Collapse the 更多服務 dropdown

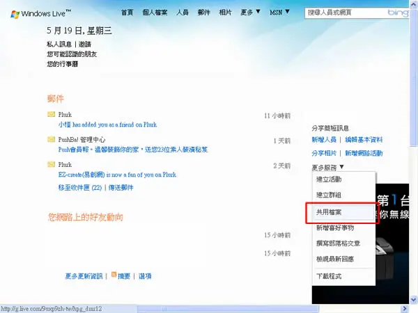click(x=327, y=168)
